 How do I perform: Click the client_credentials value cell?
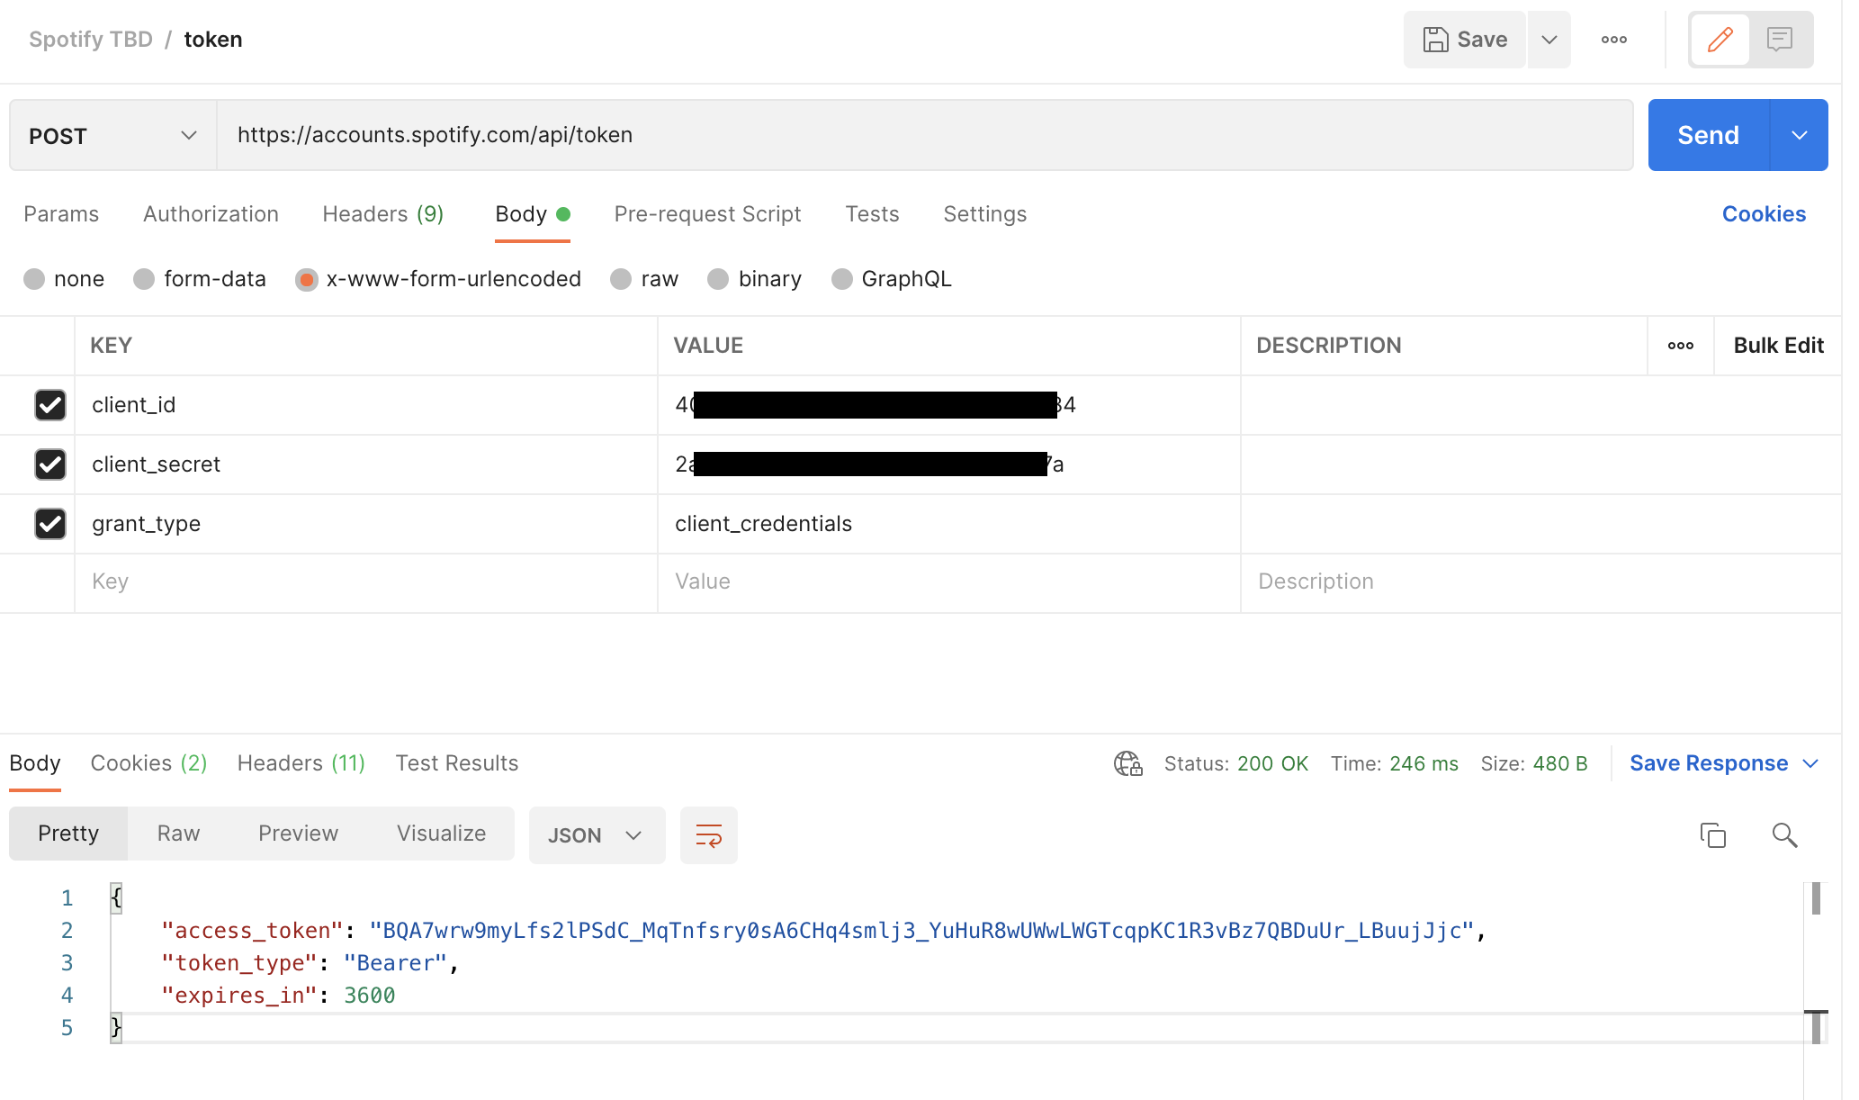pyautogui.click(x=949, y=524)
